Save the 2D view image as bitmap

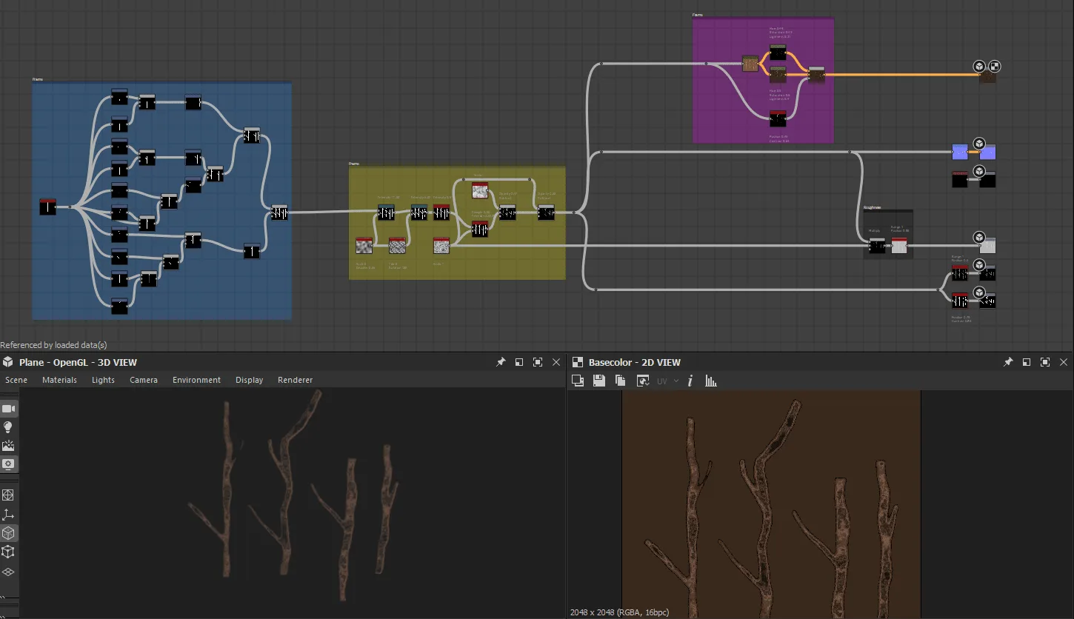click(599, 381)
